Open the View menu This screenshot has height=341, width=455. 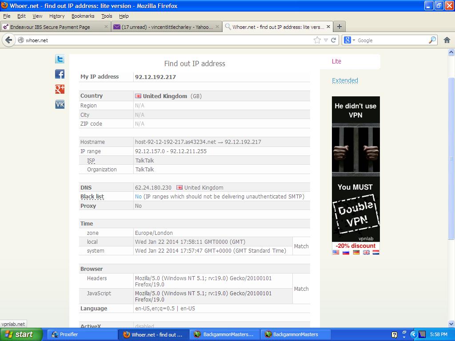[37, 16]
